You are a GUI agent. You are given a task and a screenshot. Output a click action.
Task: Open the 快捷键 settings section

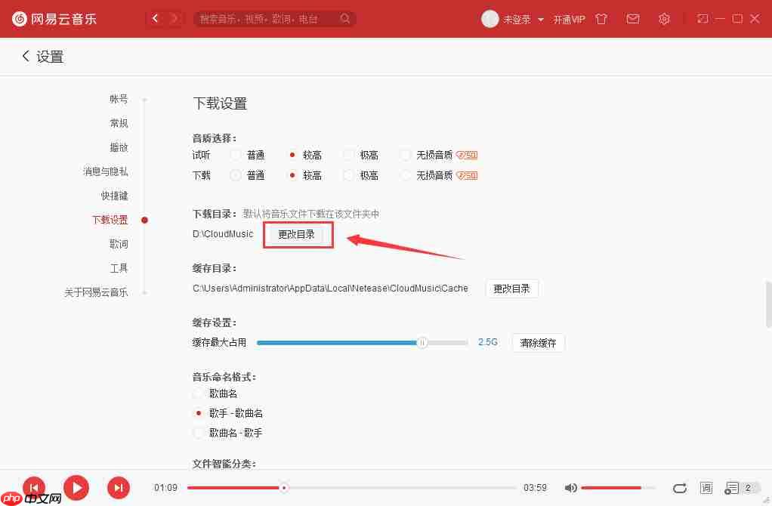pos(114,195)
